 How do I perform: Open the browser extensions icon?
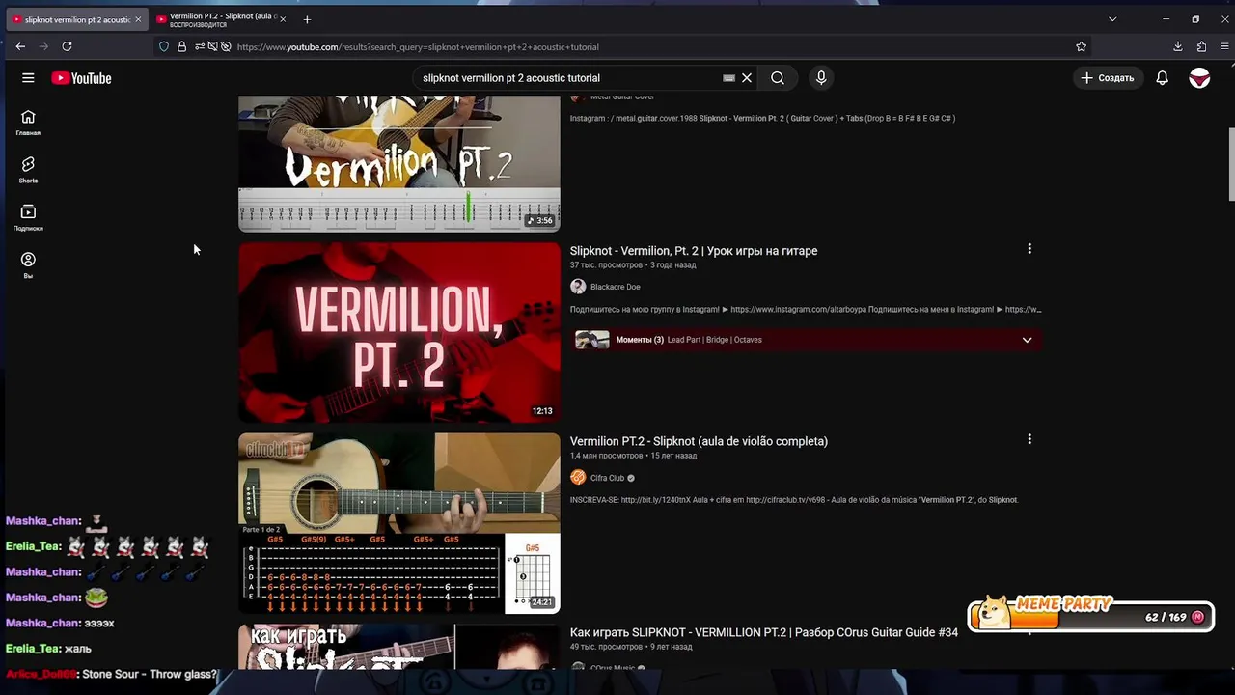pos(1201,46)
